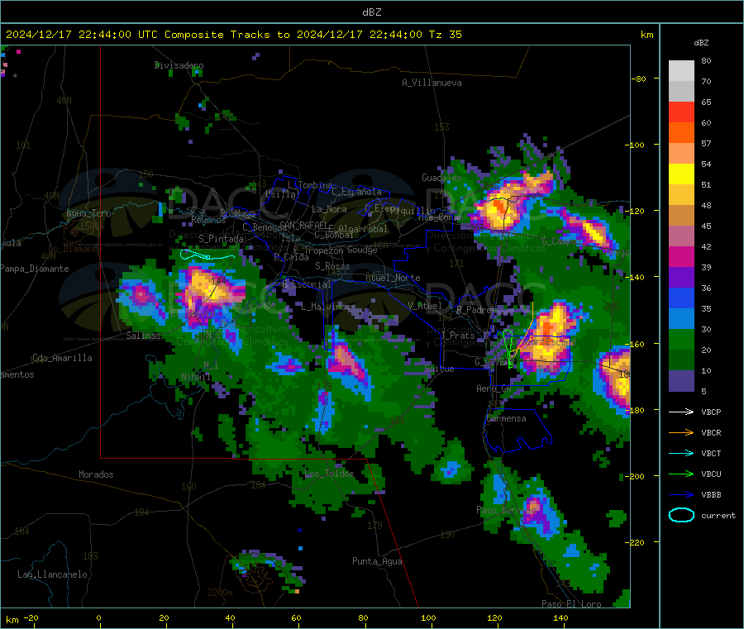Click the 'Divisadero' map label

(x=179, y=65)
